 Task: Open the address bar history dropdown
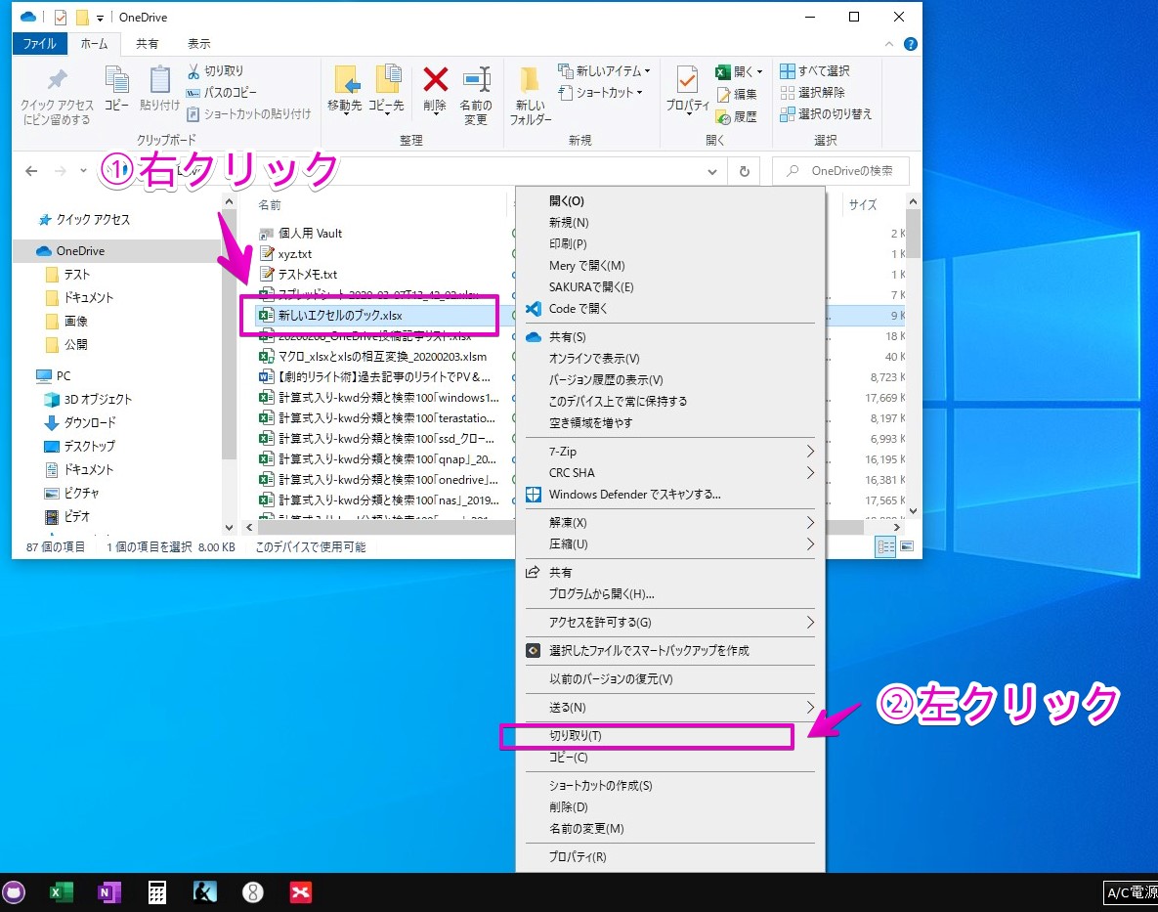(x=712, y=171)
